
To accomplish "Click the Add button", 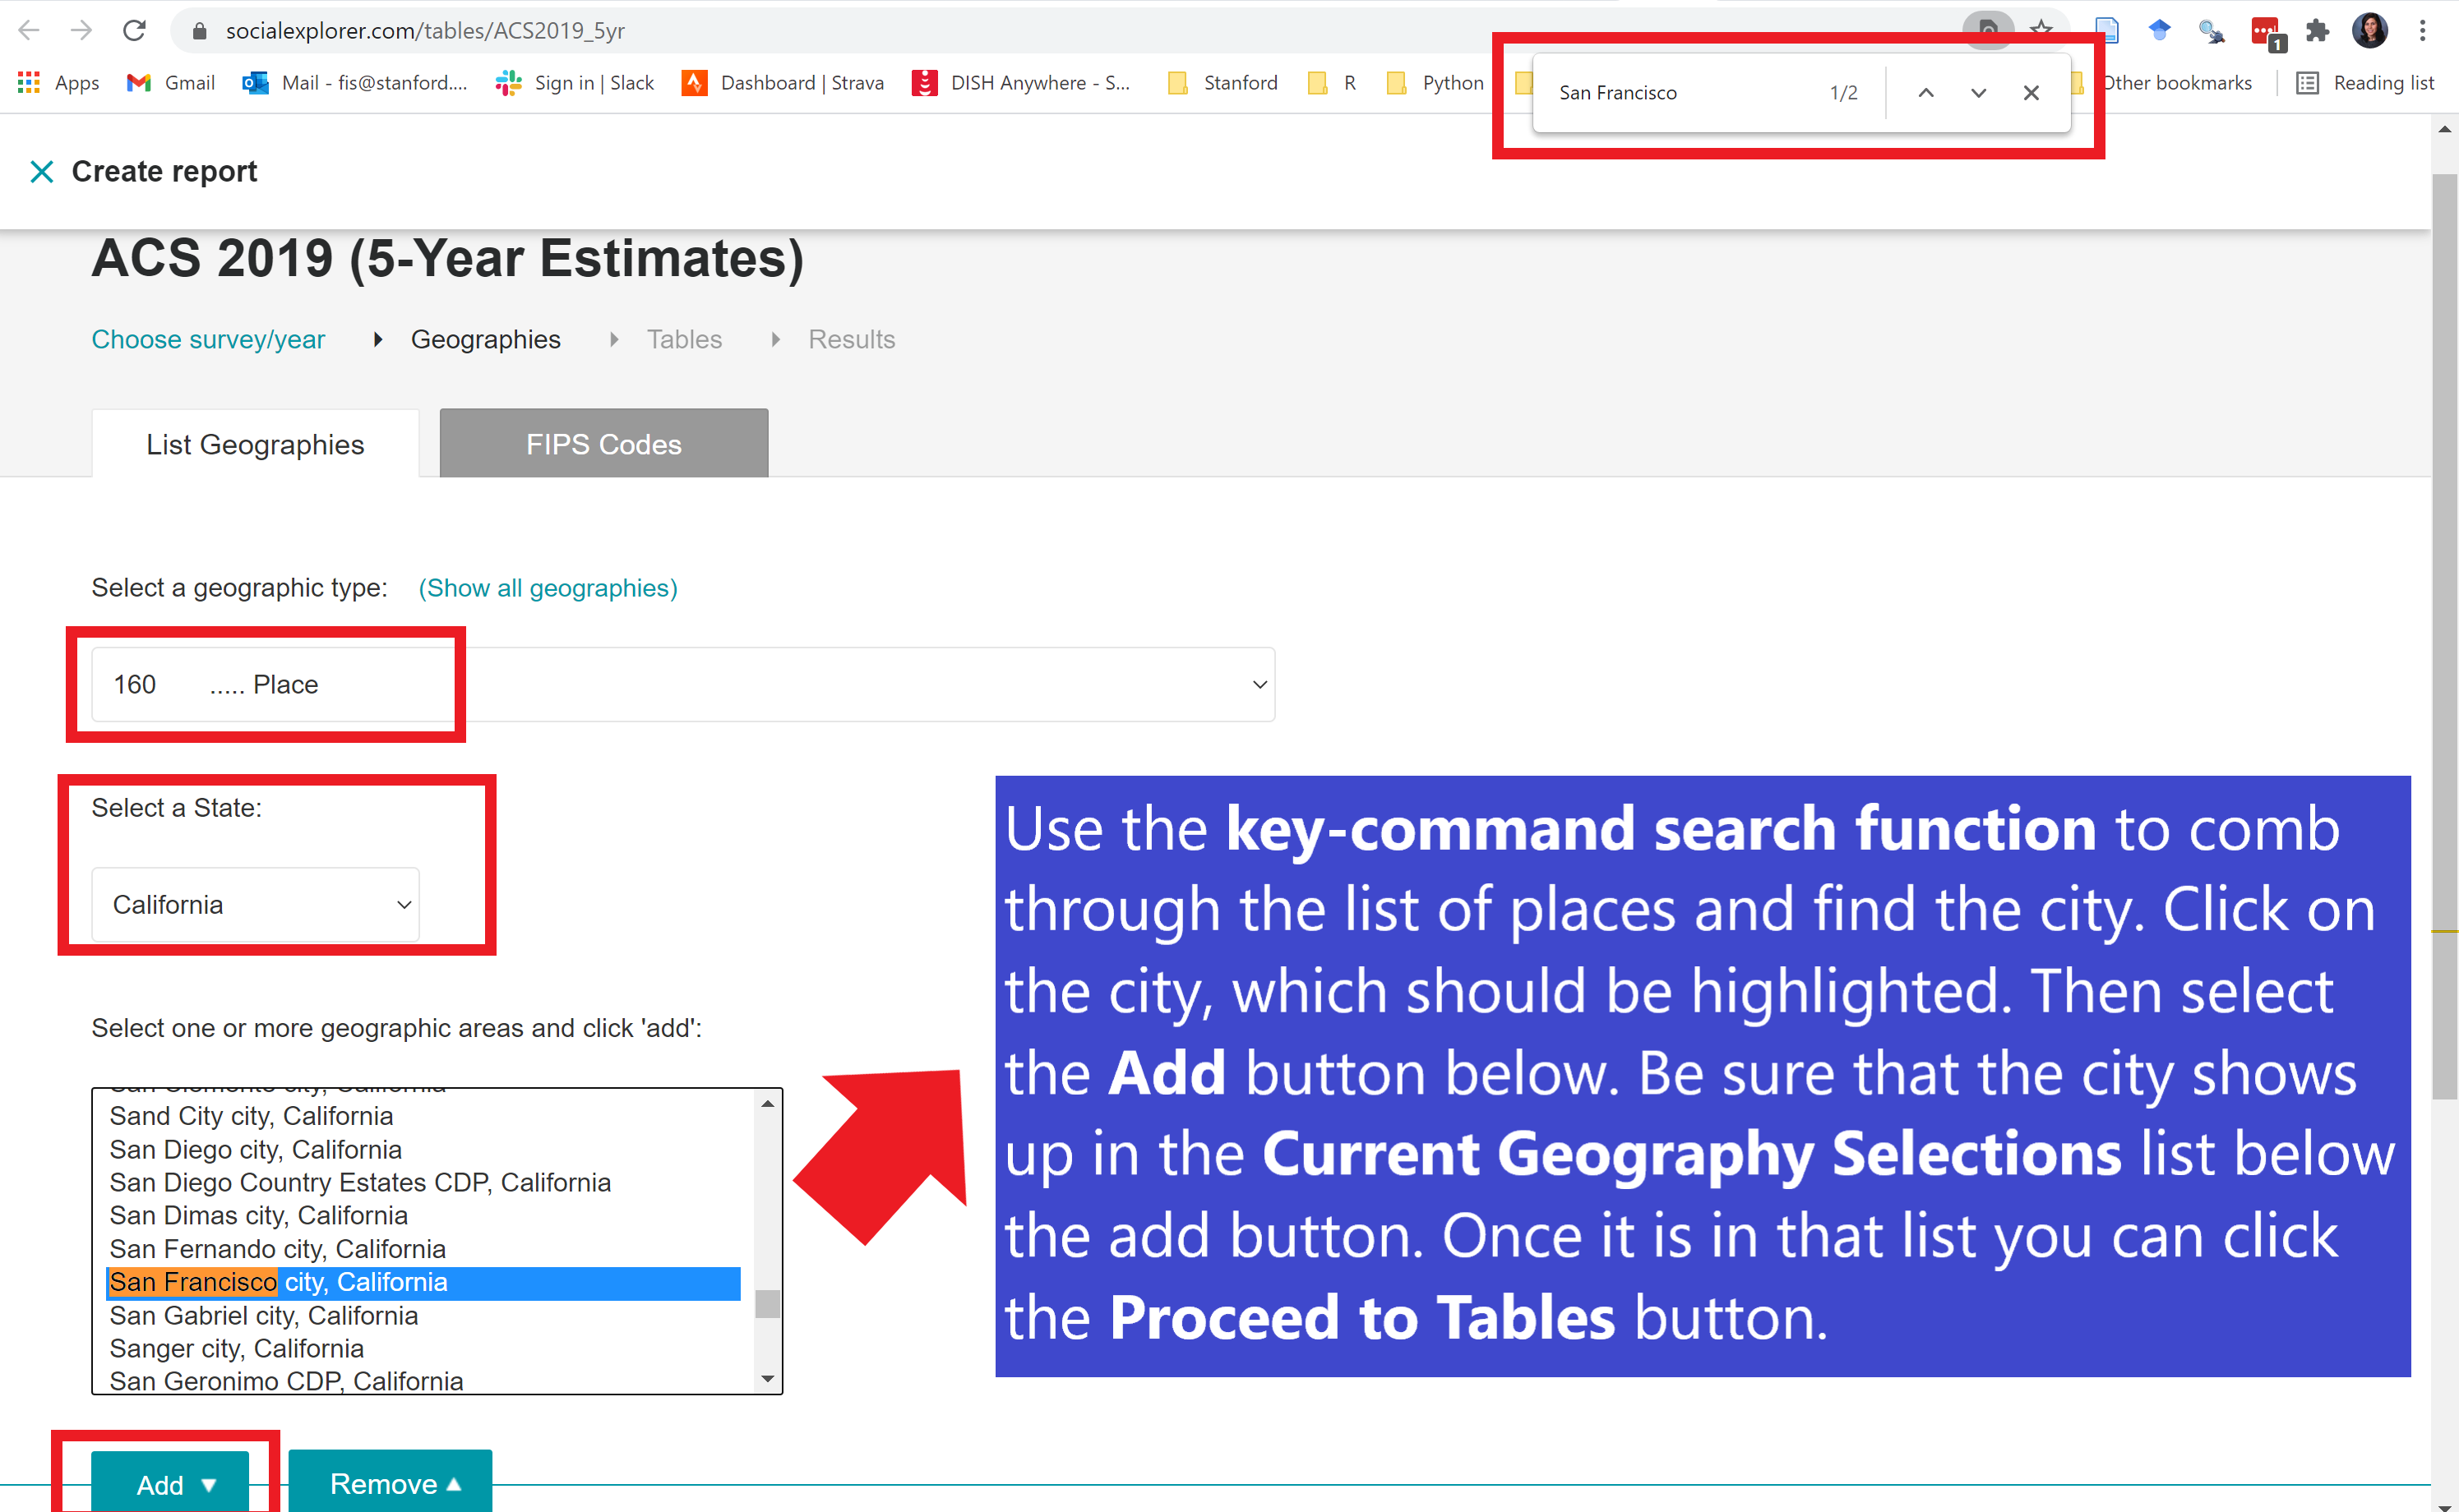I will point(170,1484).
